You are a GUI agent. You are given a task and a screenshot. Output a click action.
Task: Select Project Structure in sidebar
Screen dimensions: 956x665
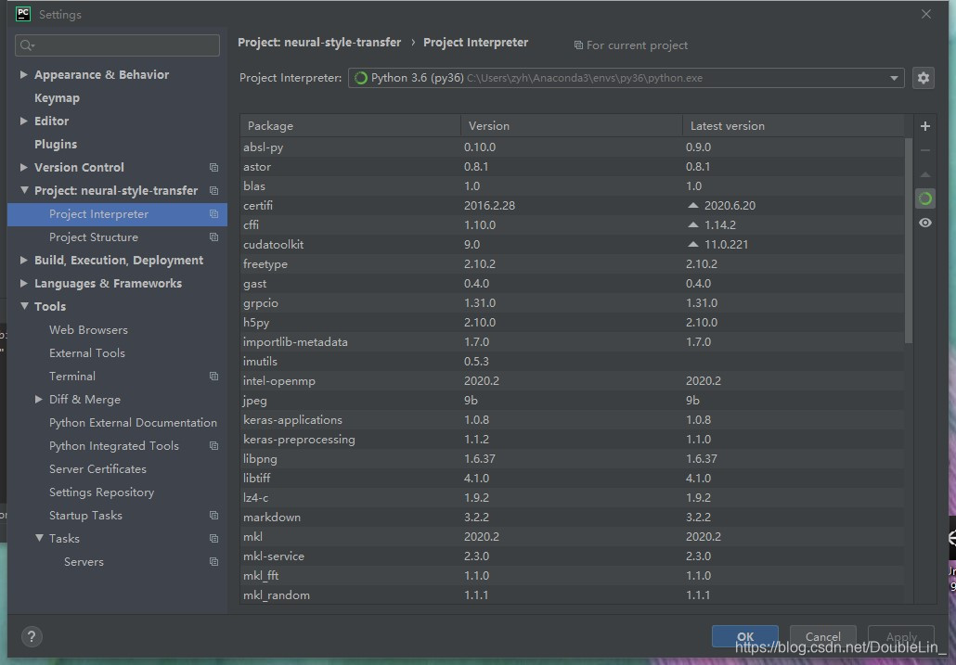pyautogui.click(x=94, y=237)
